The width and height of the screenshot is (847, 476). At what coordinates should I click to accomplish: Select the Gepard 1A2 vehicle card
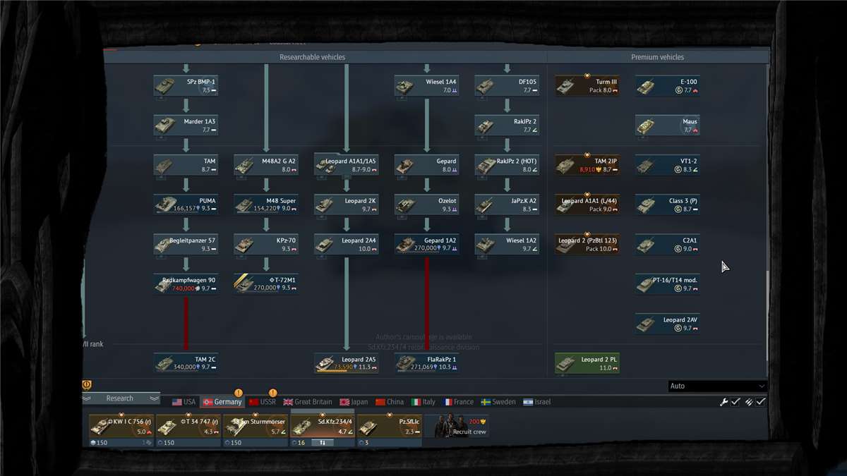[426, 244]
